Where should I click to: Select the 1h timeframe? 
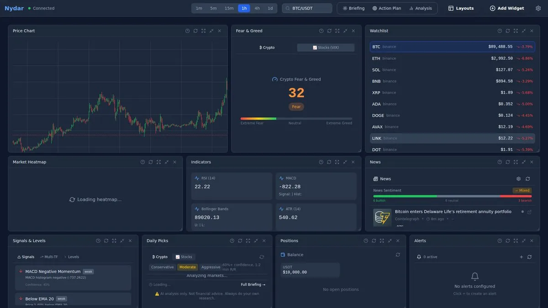pyautogui.click(x=244, y=8)
